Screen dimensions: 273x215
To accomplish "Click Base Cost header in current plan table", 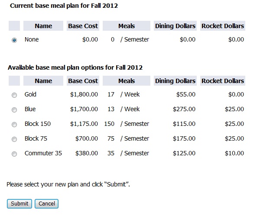I will point(83,26).
